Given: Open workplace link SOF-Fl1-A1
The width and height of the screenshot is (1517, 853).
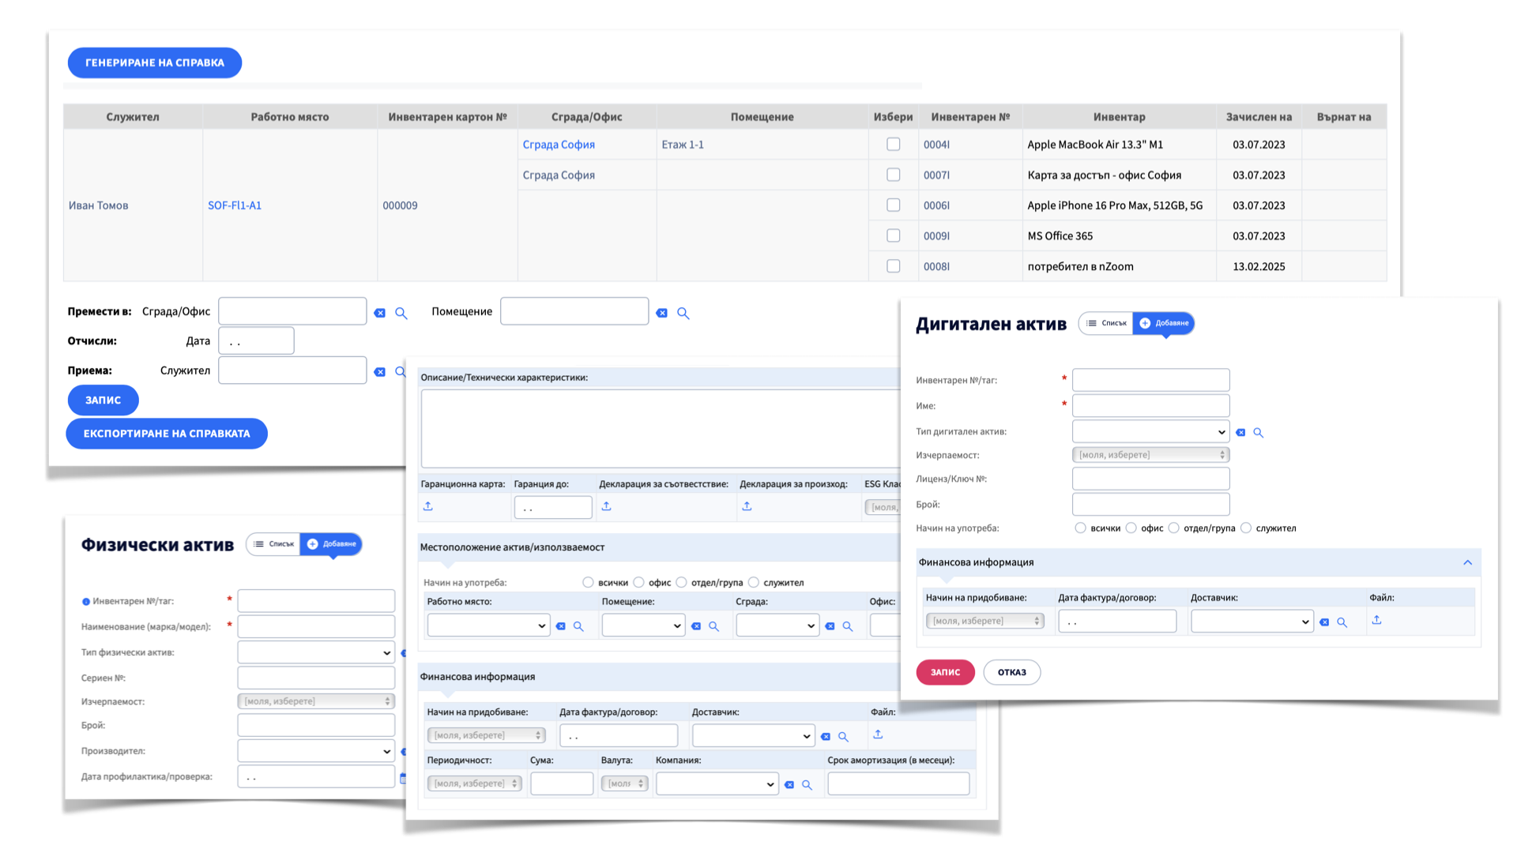Looking at the screenshot, I should pos(235,205).
